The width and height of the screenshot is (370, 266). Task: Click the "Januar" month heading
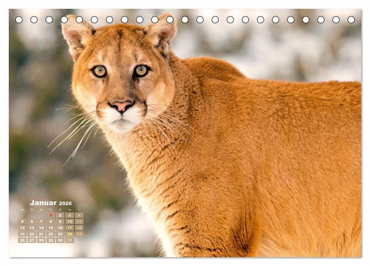43,203
